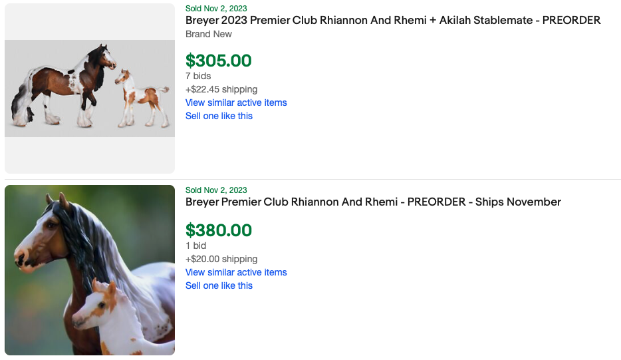The image size is (621, 360).
Task: Open the Rhiannon And Rhemi + Akilah Stablemate listing title
Action: (x=393, y=21)
